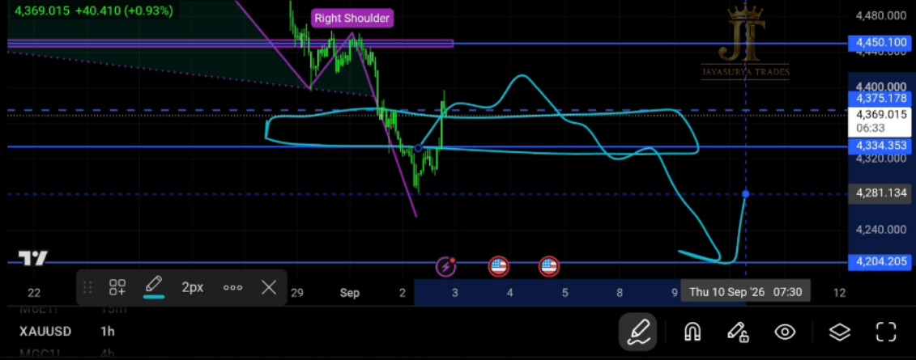The width and height of the screenshot is (916, 360).
Task: Toggle lock drawing mode pencil-lock icon
Action: [x=738, y=332]
